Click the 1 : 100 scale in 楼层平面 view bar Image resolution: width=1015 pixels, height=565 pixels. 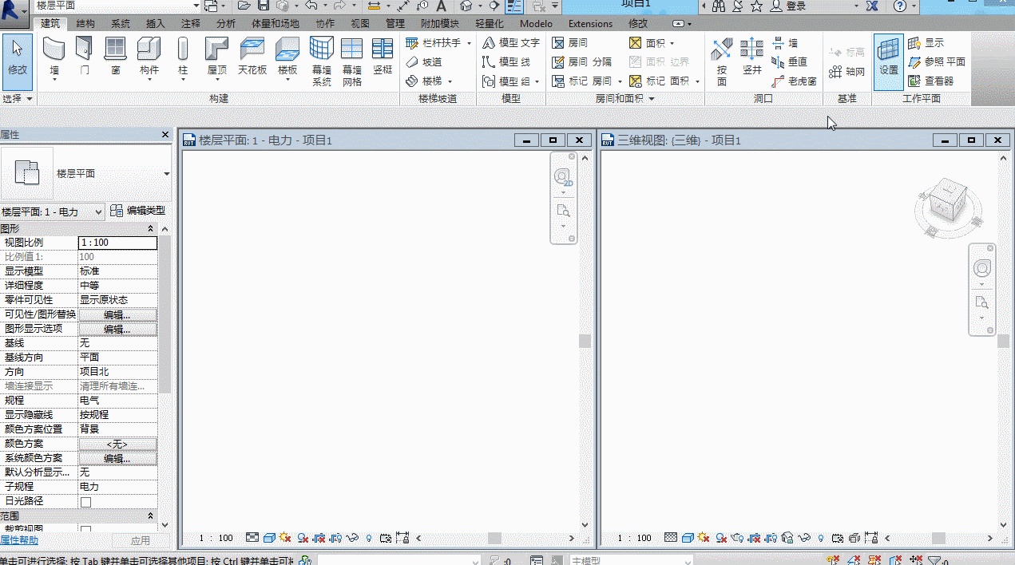(216, 539)
